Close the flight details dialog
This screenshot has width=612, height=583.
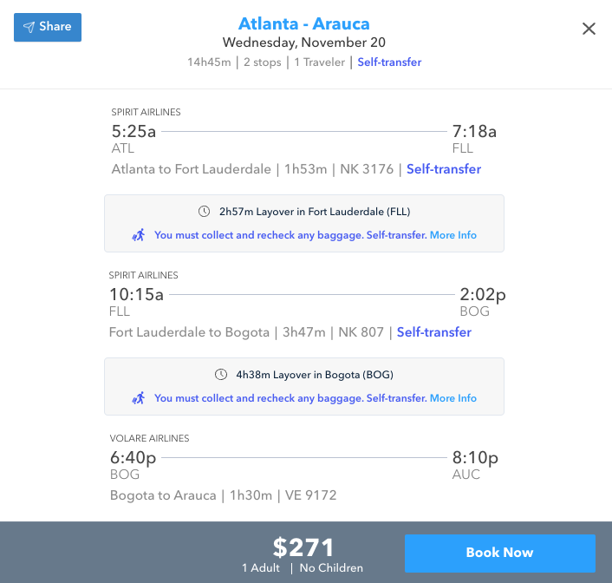[x=589, y=29]
